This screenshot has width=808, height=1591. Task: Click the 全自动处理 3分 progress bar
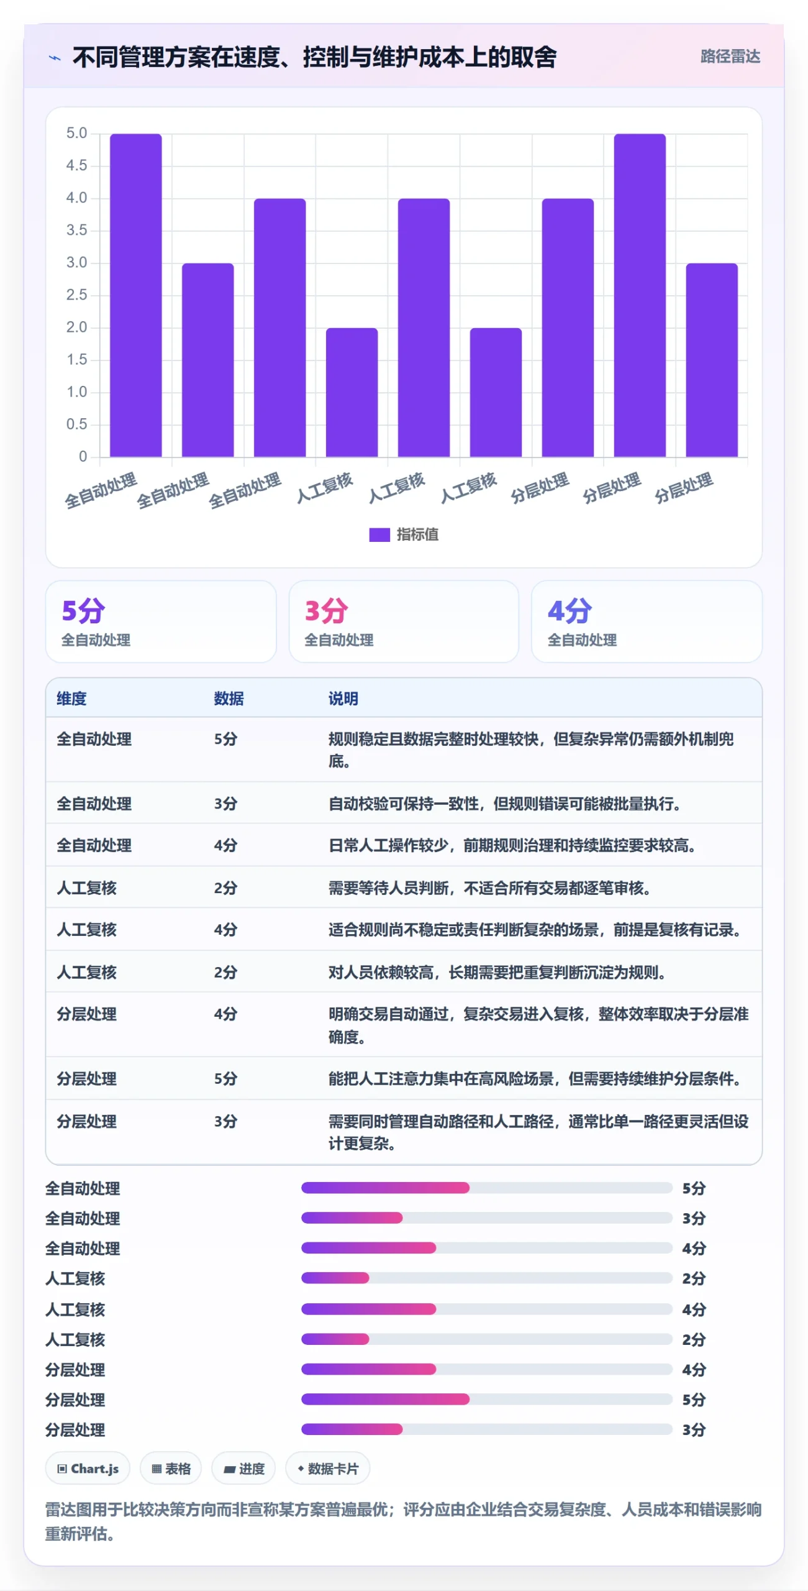tap(487, 1217)
